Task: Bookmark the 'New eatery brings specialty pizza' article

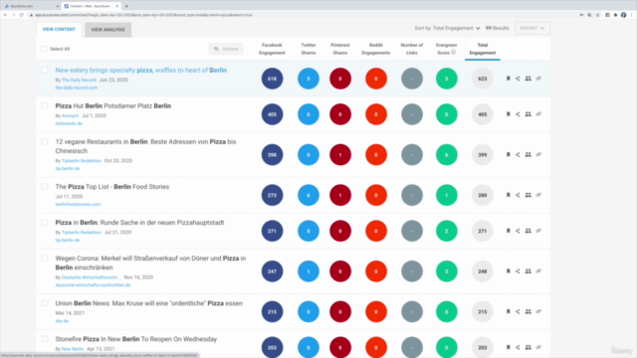Action: coord(508,79)
